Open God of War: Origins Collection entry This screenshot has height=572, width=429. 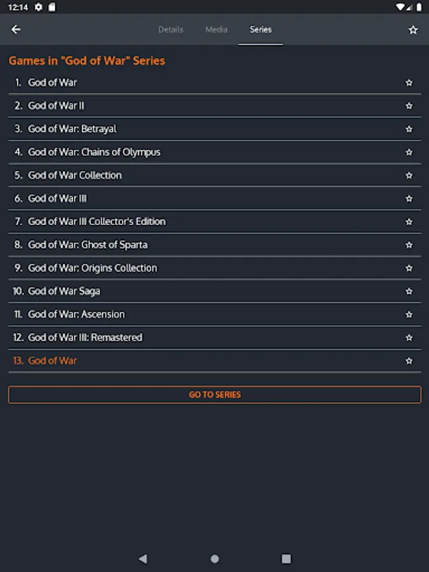pos(92,268)
